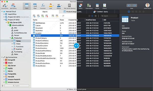
Task: Open the View objects toolbar button
Action: coord(35,6)
